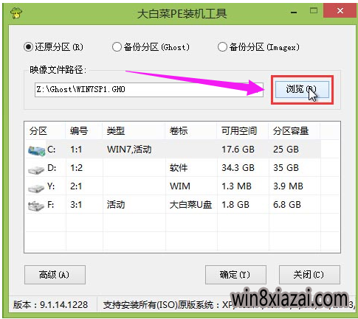Sort by 可用空间 column header
The width and height of the screenshot is (358, 319).
[243, 130]
